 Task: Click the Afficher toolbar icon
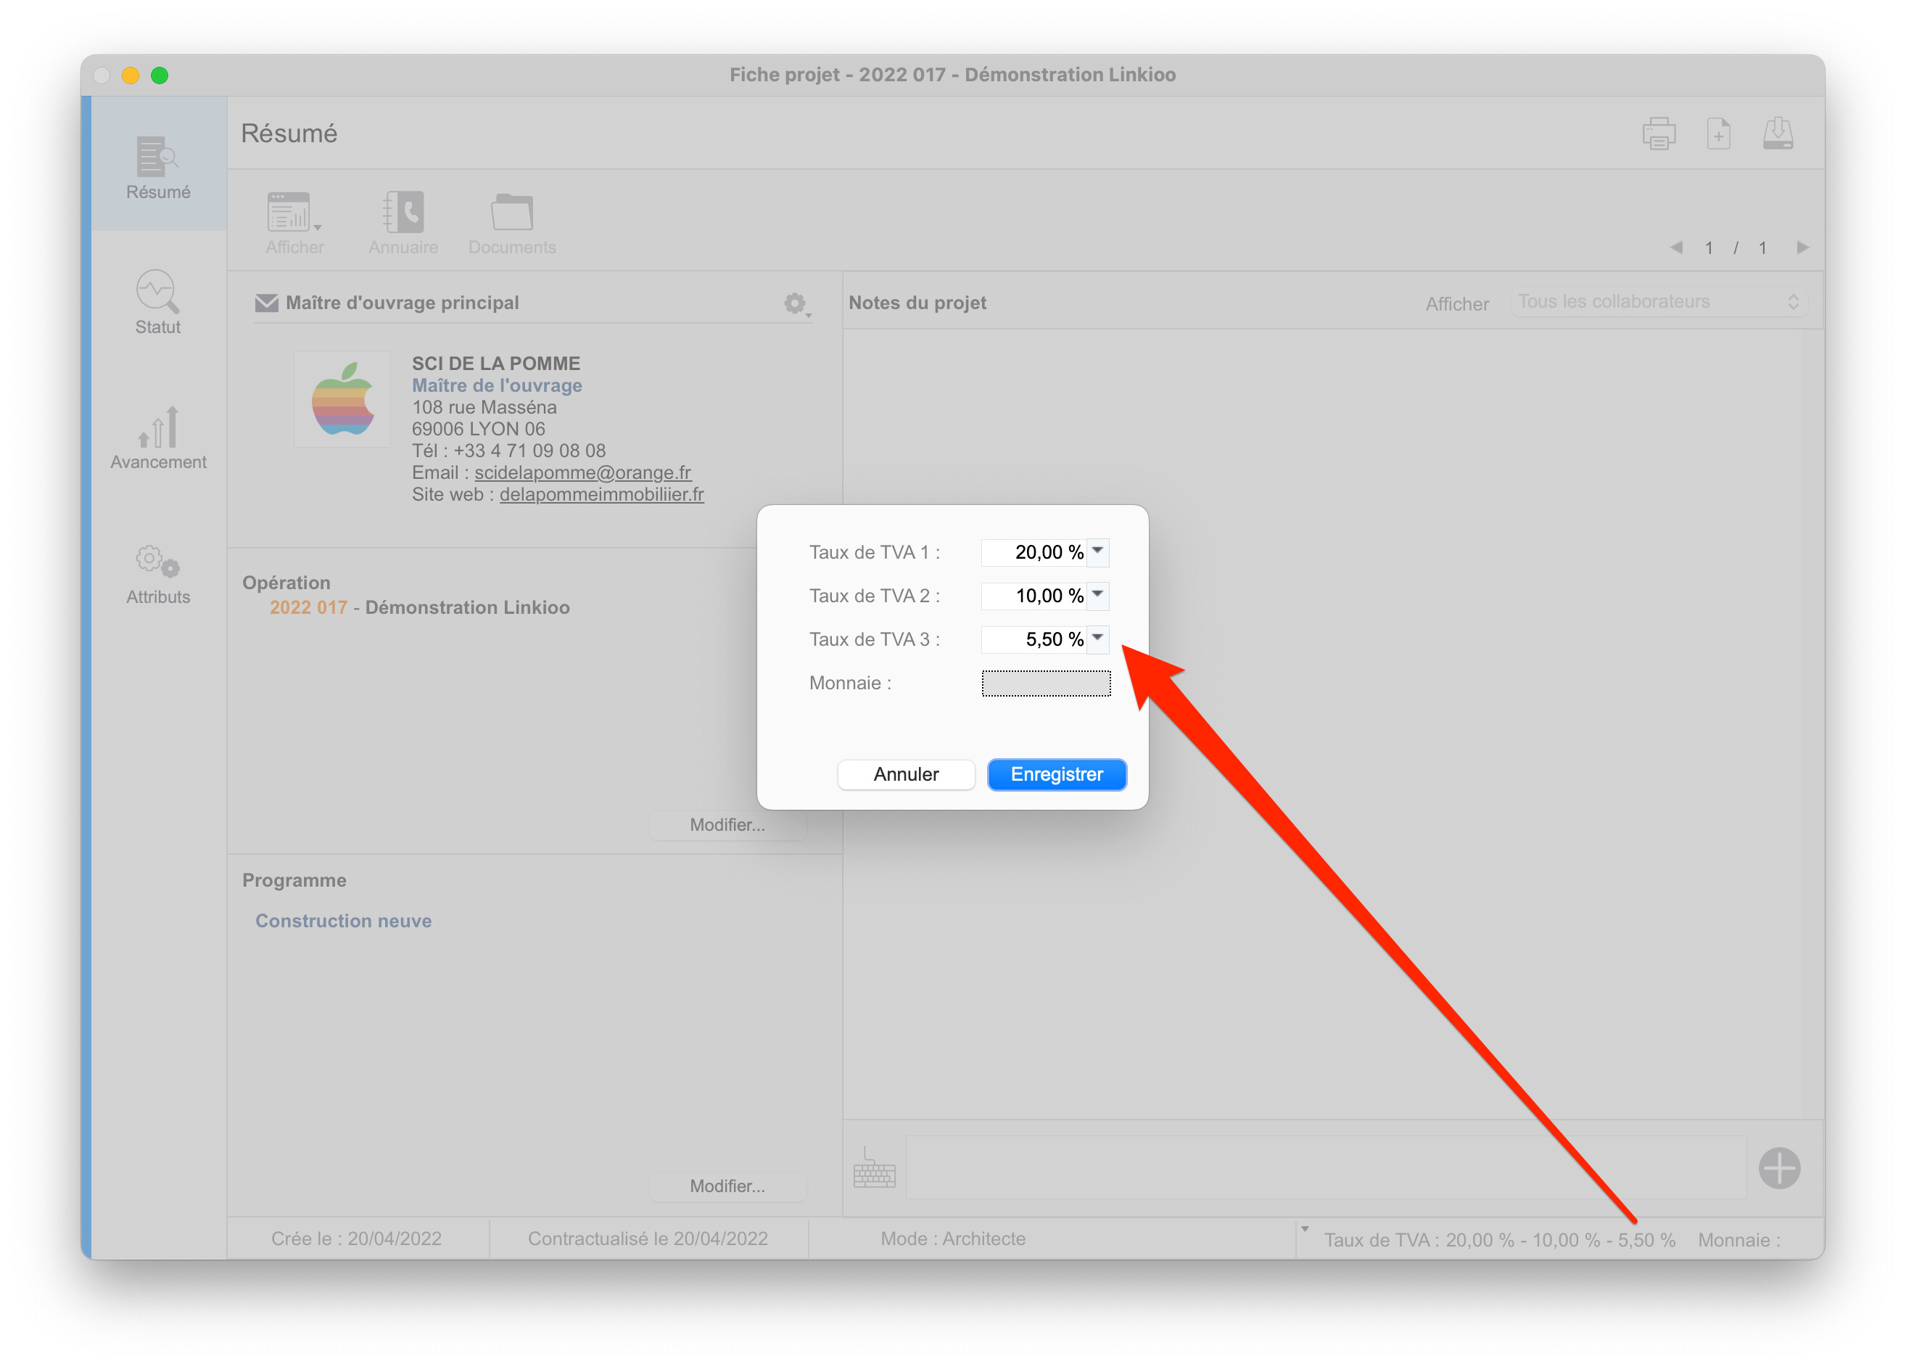(294, 223)
